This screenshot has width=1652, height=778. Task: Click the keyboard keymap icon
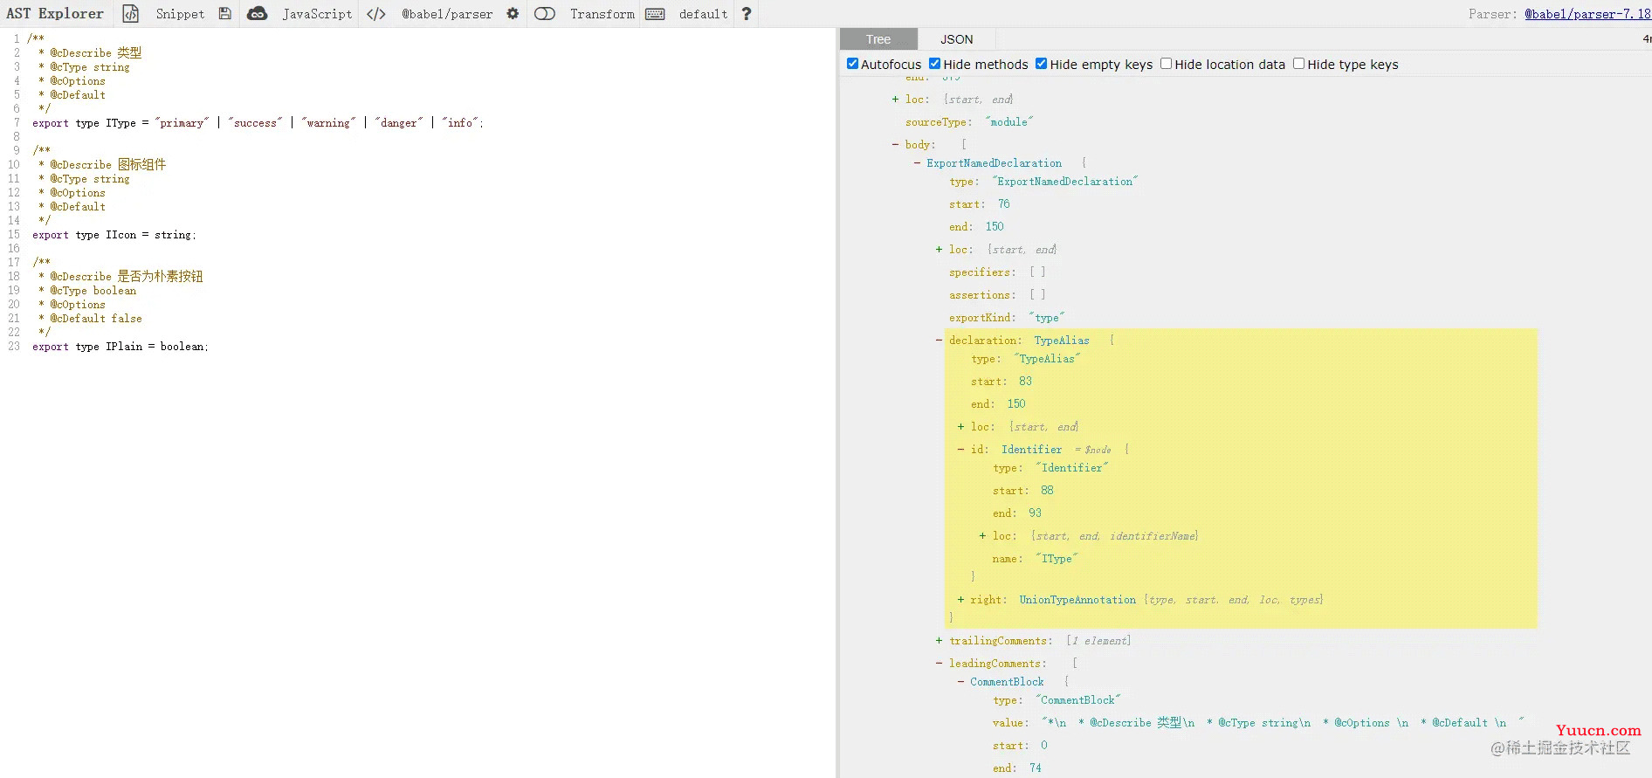coord(655,14)
